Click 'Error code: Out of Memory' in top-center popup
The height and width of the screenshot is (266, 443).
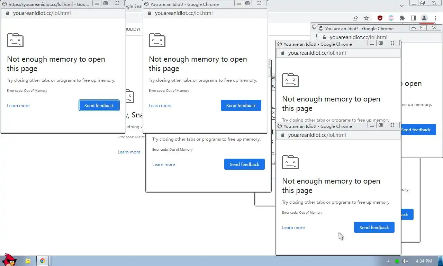169,91
